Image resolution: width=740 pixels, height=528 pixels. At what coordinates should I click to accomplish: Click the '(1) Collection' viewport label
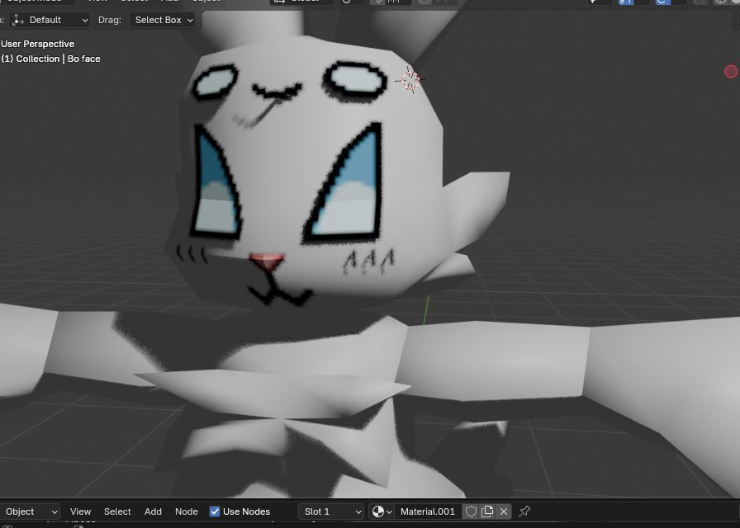[31, 59]
